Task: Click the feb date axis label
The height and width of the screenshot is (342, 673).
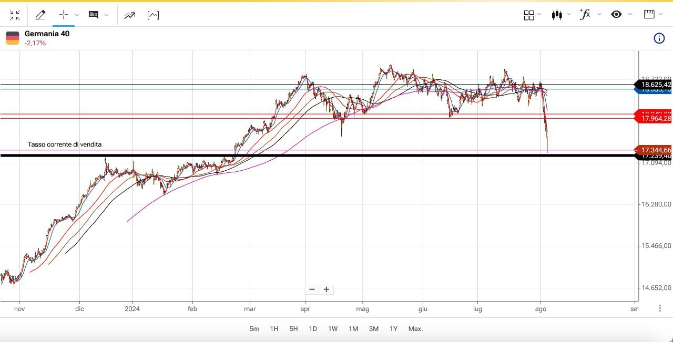Action: pos(192,309)
